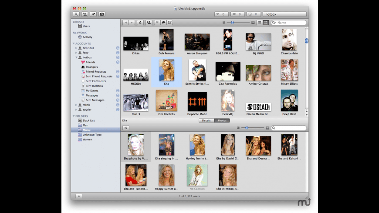Refresh the user list with the reload icon
Image resolution: width=379 pixels, height=213 pixels.
click(x=140, y=23)
